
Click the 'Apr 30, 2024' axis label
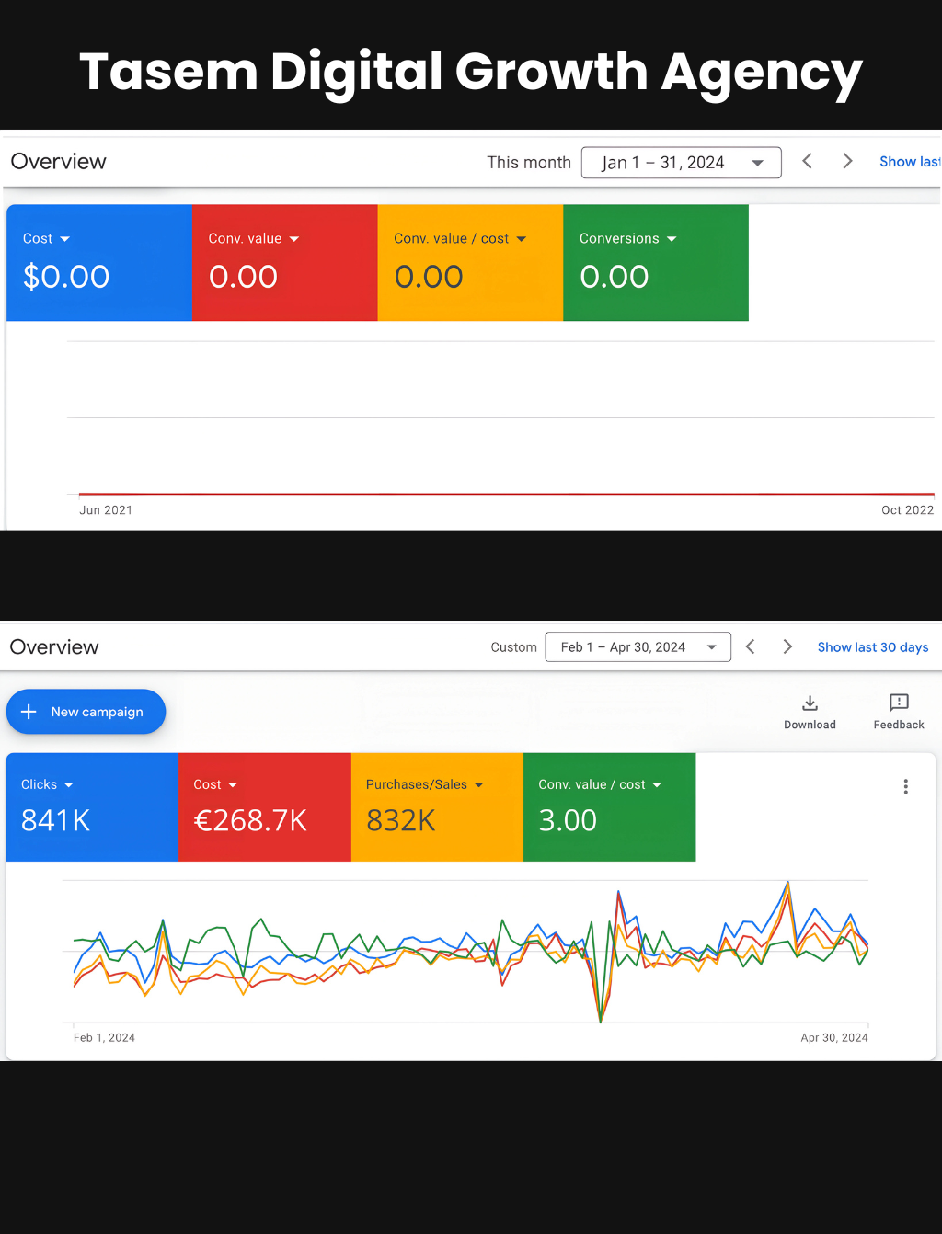tap(834, 1038)
